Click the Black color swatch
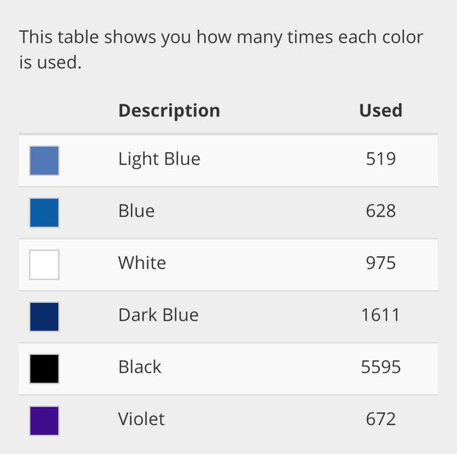The width and height of the screenshot is (457, 454). click(x=44, y=369)
